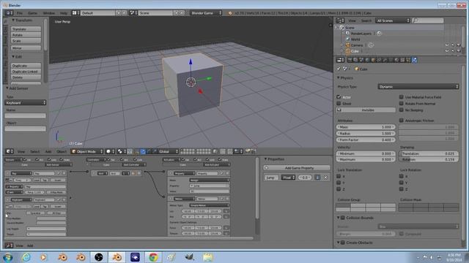Open the pivot point selector icon

tap(121, 151)
